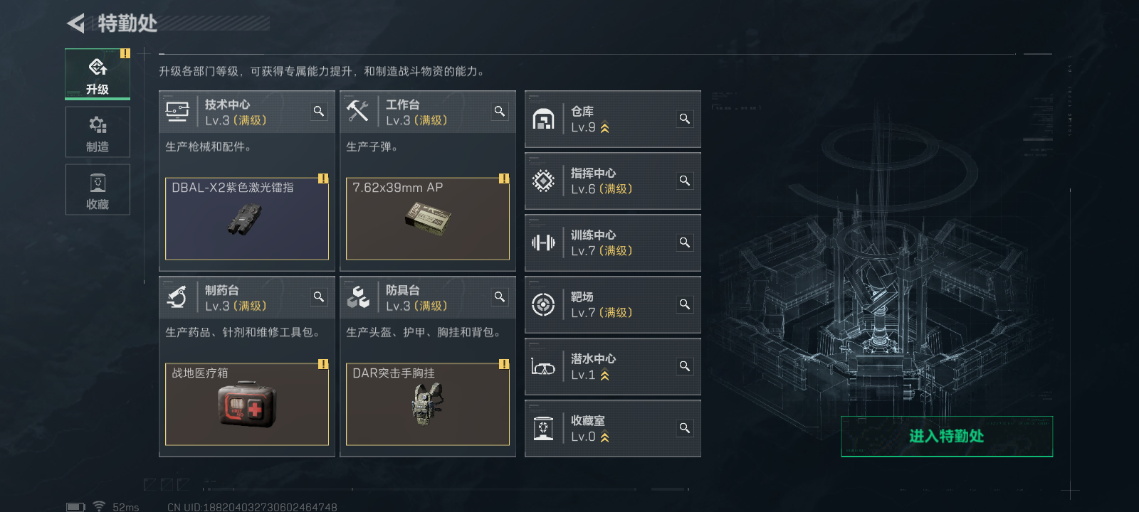View details magnifier for 指挥中心
1139x512 pixels.
coord(685,181)
